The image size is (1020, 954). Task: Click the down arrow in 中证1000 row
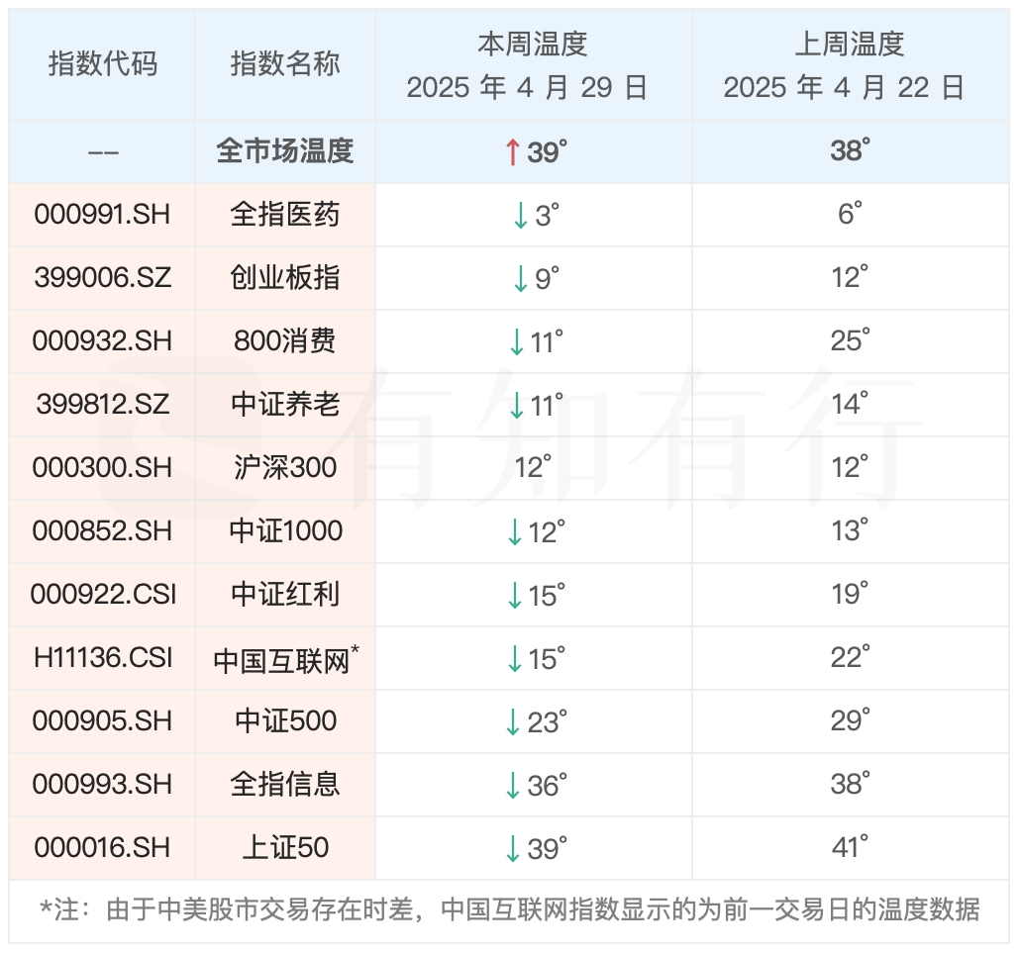515,532
